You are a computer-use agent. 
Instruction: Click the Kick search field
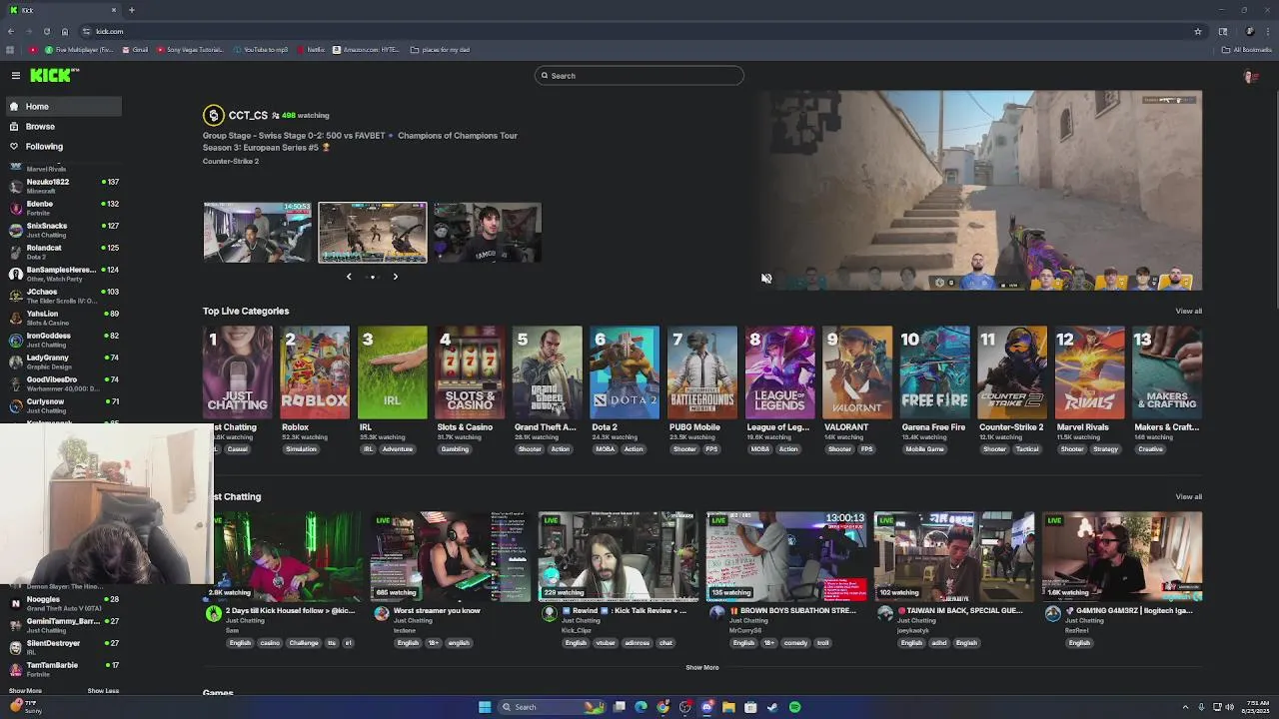pyautogui.click(x=639, y=76)
